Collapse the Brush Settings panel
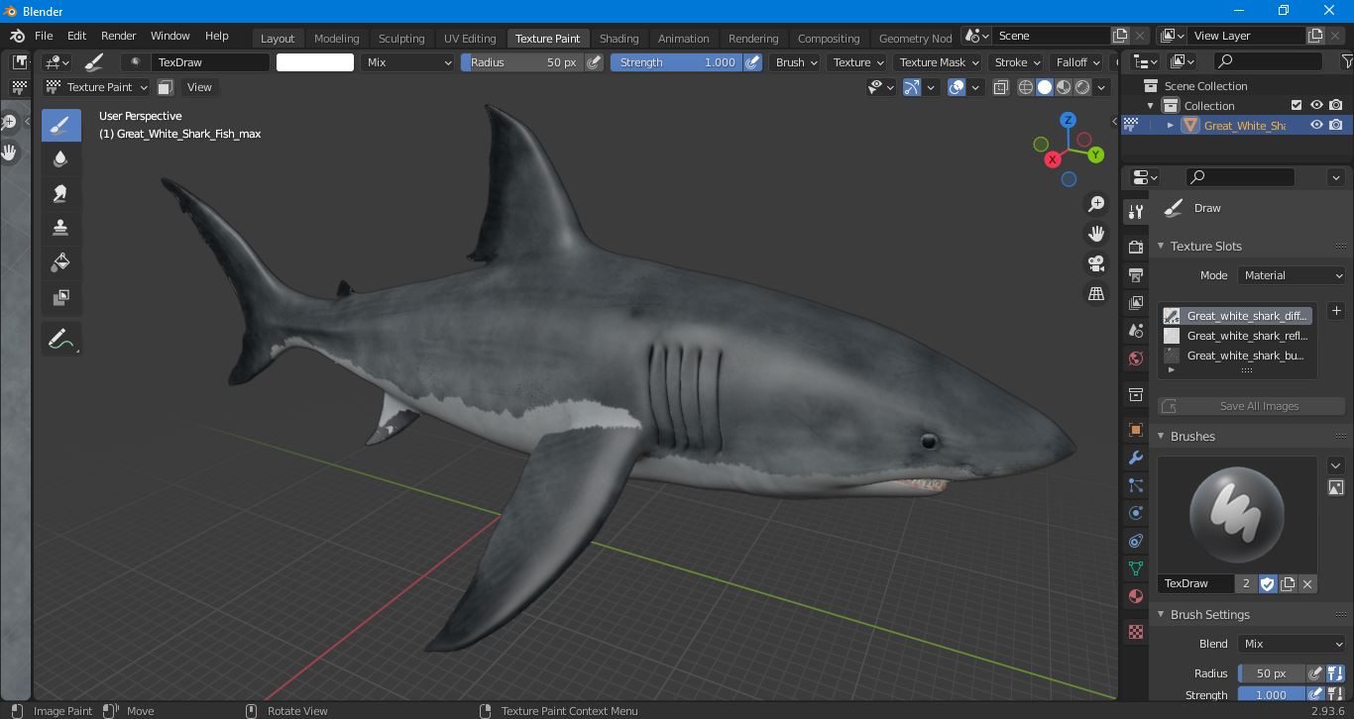Image resolution: width=1354 pixels, height=719 pixels. [1161, 615]
